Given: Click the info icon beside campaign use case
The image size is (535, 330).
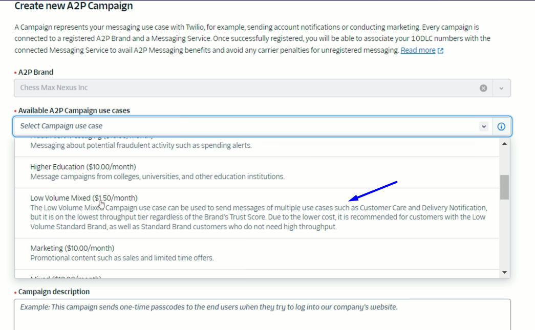Looking at the screenshot, I should pos(501,126).
